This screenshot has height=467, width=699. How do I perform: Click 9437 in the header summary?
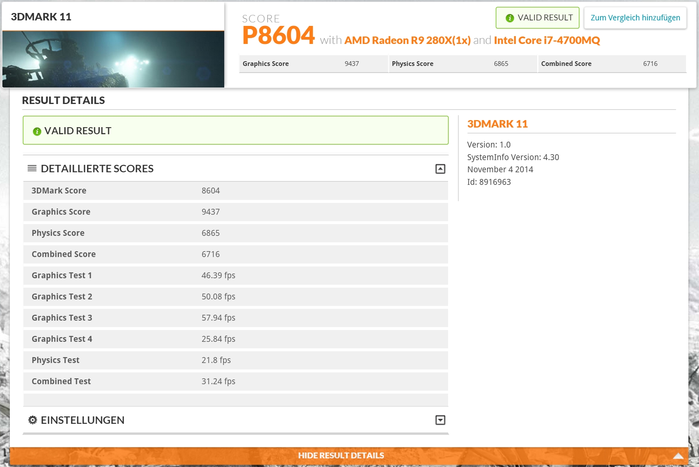[x=352, y=64]
